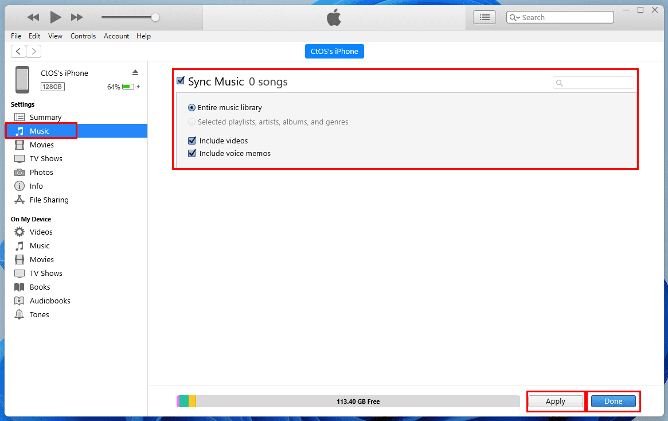Image resolution: width=668 pixels, height=421 pixels.
Task: Open the File menu
Action: [16, 36]
